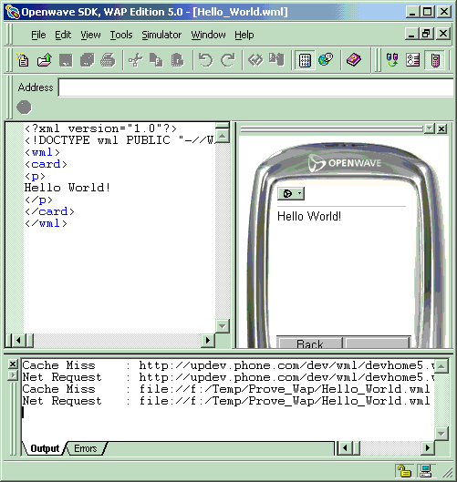Click code editor scroll down arrow
This screenshot has width=457, height=482.
tap(223, 326)
